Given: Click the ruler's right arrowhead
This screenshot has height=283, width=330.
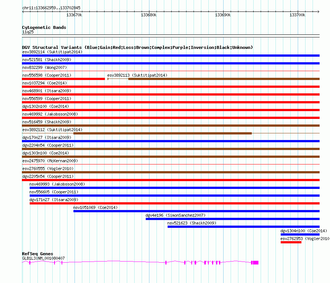Looking at the screenshot, I should click(319, 12).
